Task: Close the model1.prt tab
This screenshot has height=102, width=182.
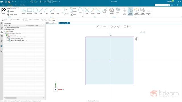Action: 69,23
